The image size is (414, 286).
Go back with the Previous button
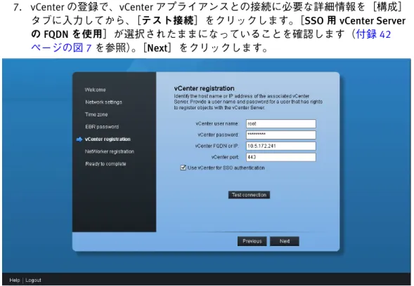tap(252, 241)
